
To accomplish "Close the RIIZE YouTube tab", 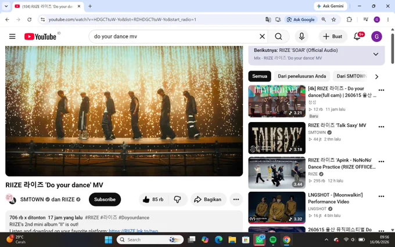I will point(79,6).
